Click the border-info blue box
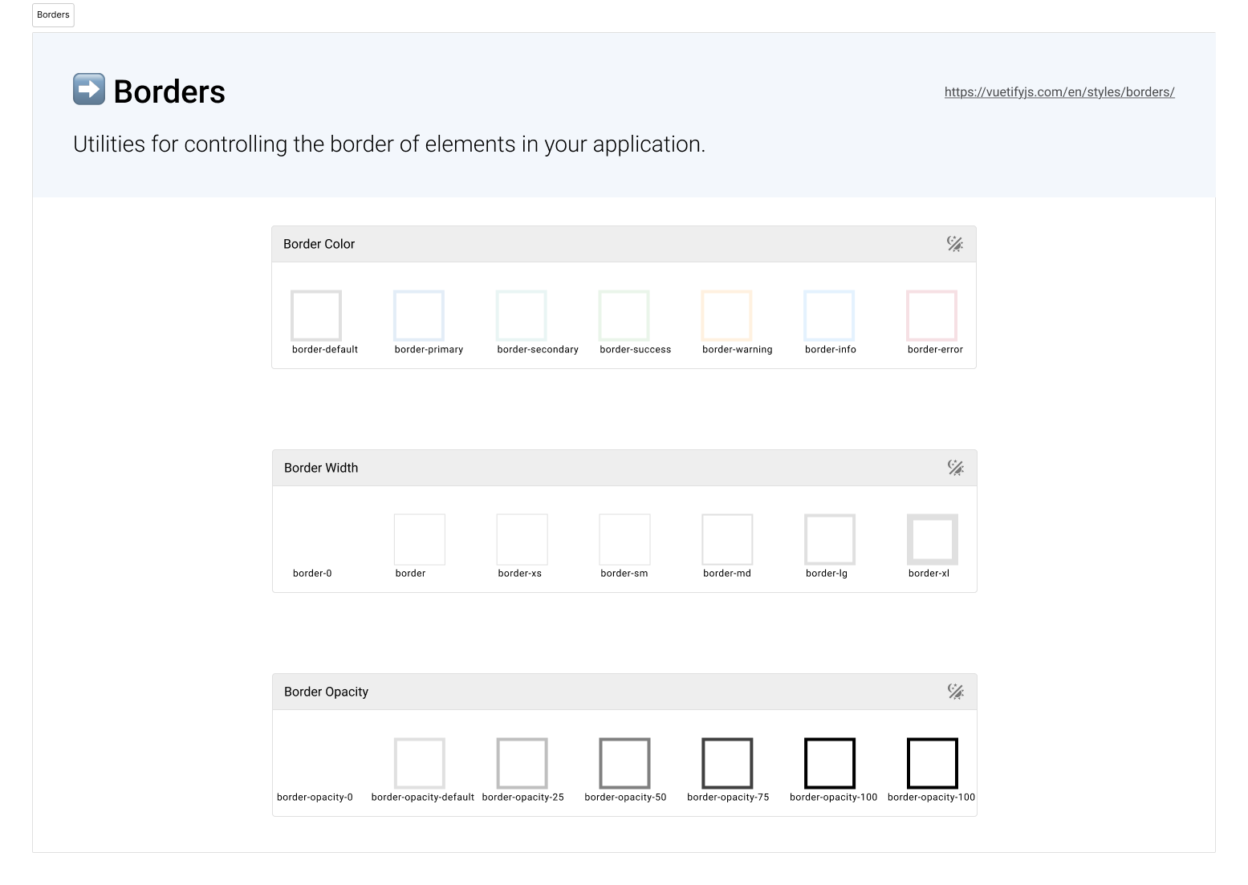 (x=830, y=316)
